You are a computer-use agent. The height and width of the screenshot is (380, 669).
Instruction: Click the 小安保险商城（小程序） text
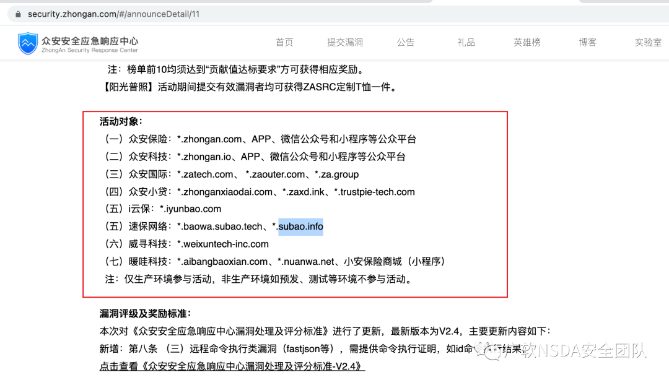tap(395, 261)
